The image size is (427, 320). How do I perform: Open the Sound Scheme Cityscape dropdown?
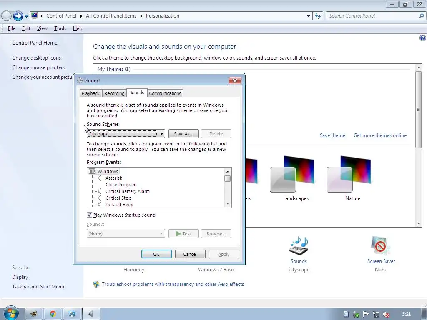pyautogui.click(x=126, y=134)
